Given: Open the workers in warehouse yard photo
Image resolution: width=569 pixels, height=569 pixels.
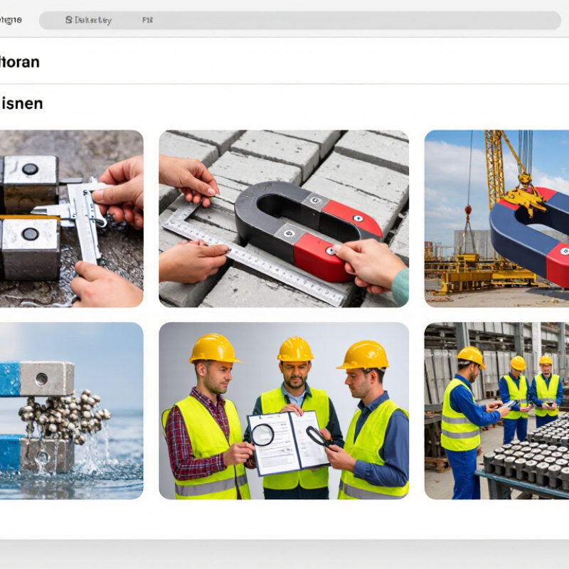Looking at the screenshot, I should [x=496, y=411].
